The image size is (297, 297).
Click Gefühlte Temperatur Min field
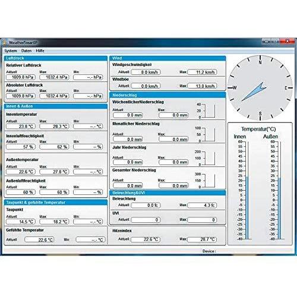click(x=91, y=240)
